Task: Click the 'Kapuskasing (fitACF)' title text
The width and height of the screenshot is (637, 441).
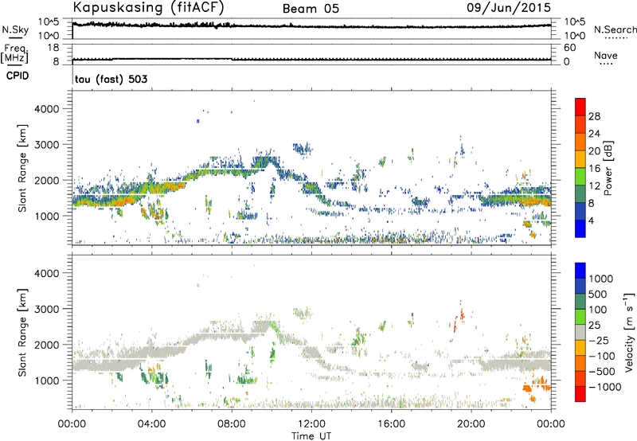Action: point(148,8)
